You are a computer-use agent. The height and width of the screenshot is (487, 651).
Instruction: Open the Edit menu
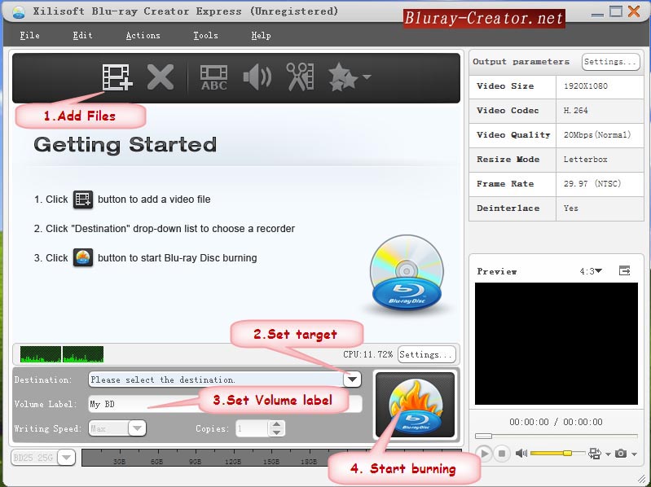click(82, 36)
